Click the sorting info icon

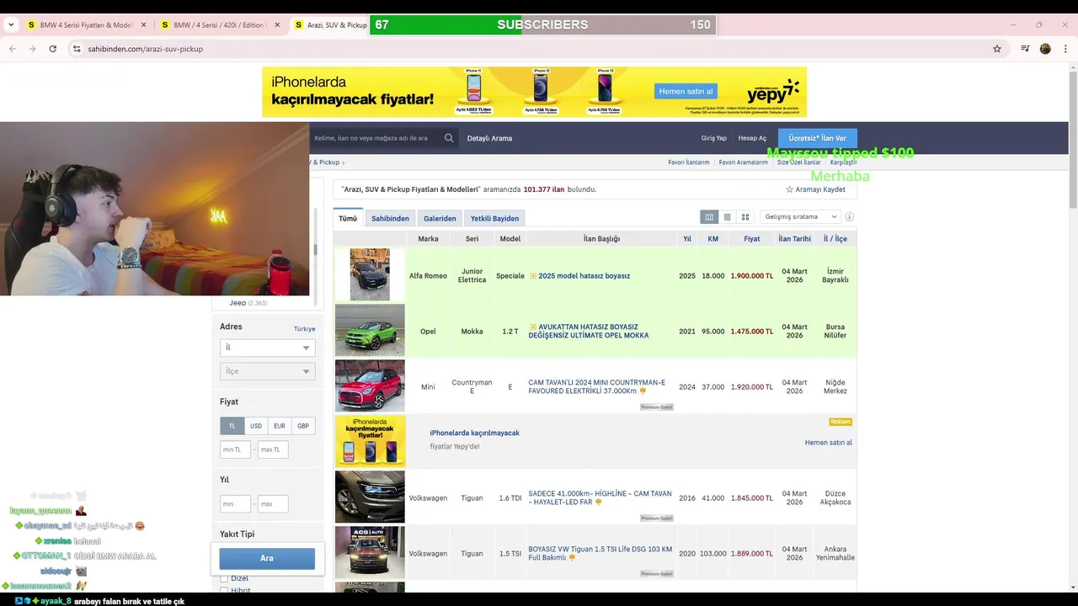pos(849,217)
